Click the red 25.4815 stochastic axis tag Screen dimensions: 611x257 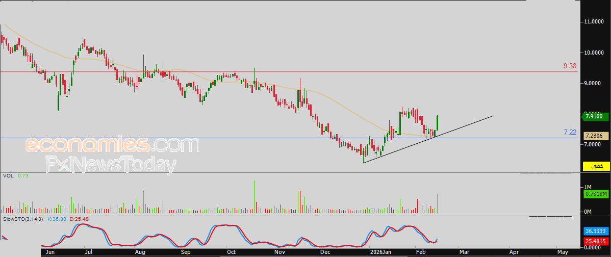(x=595, y=241)
